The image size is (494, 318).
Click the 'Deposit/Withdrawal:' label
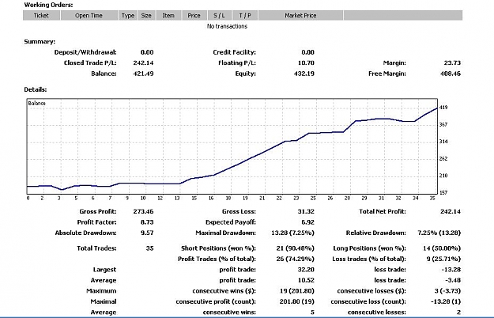(x=85, y=52)
